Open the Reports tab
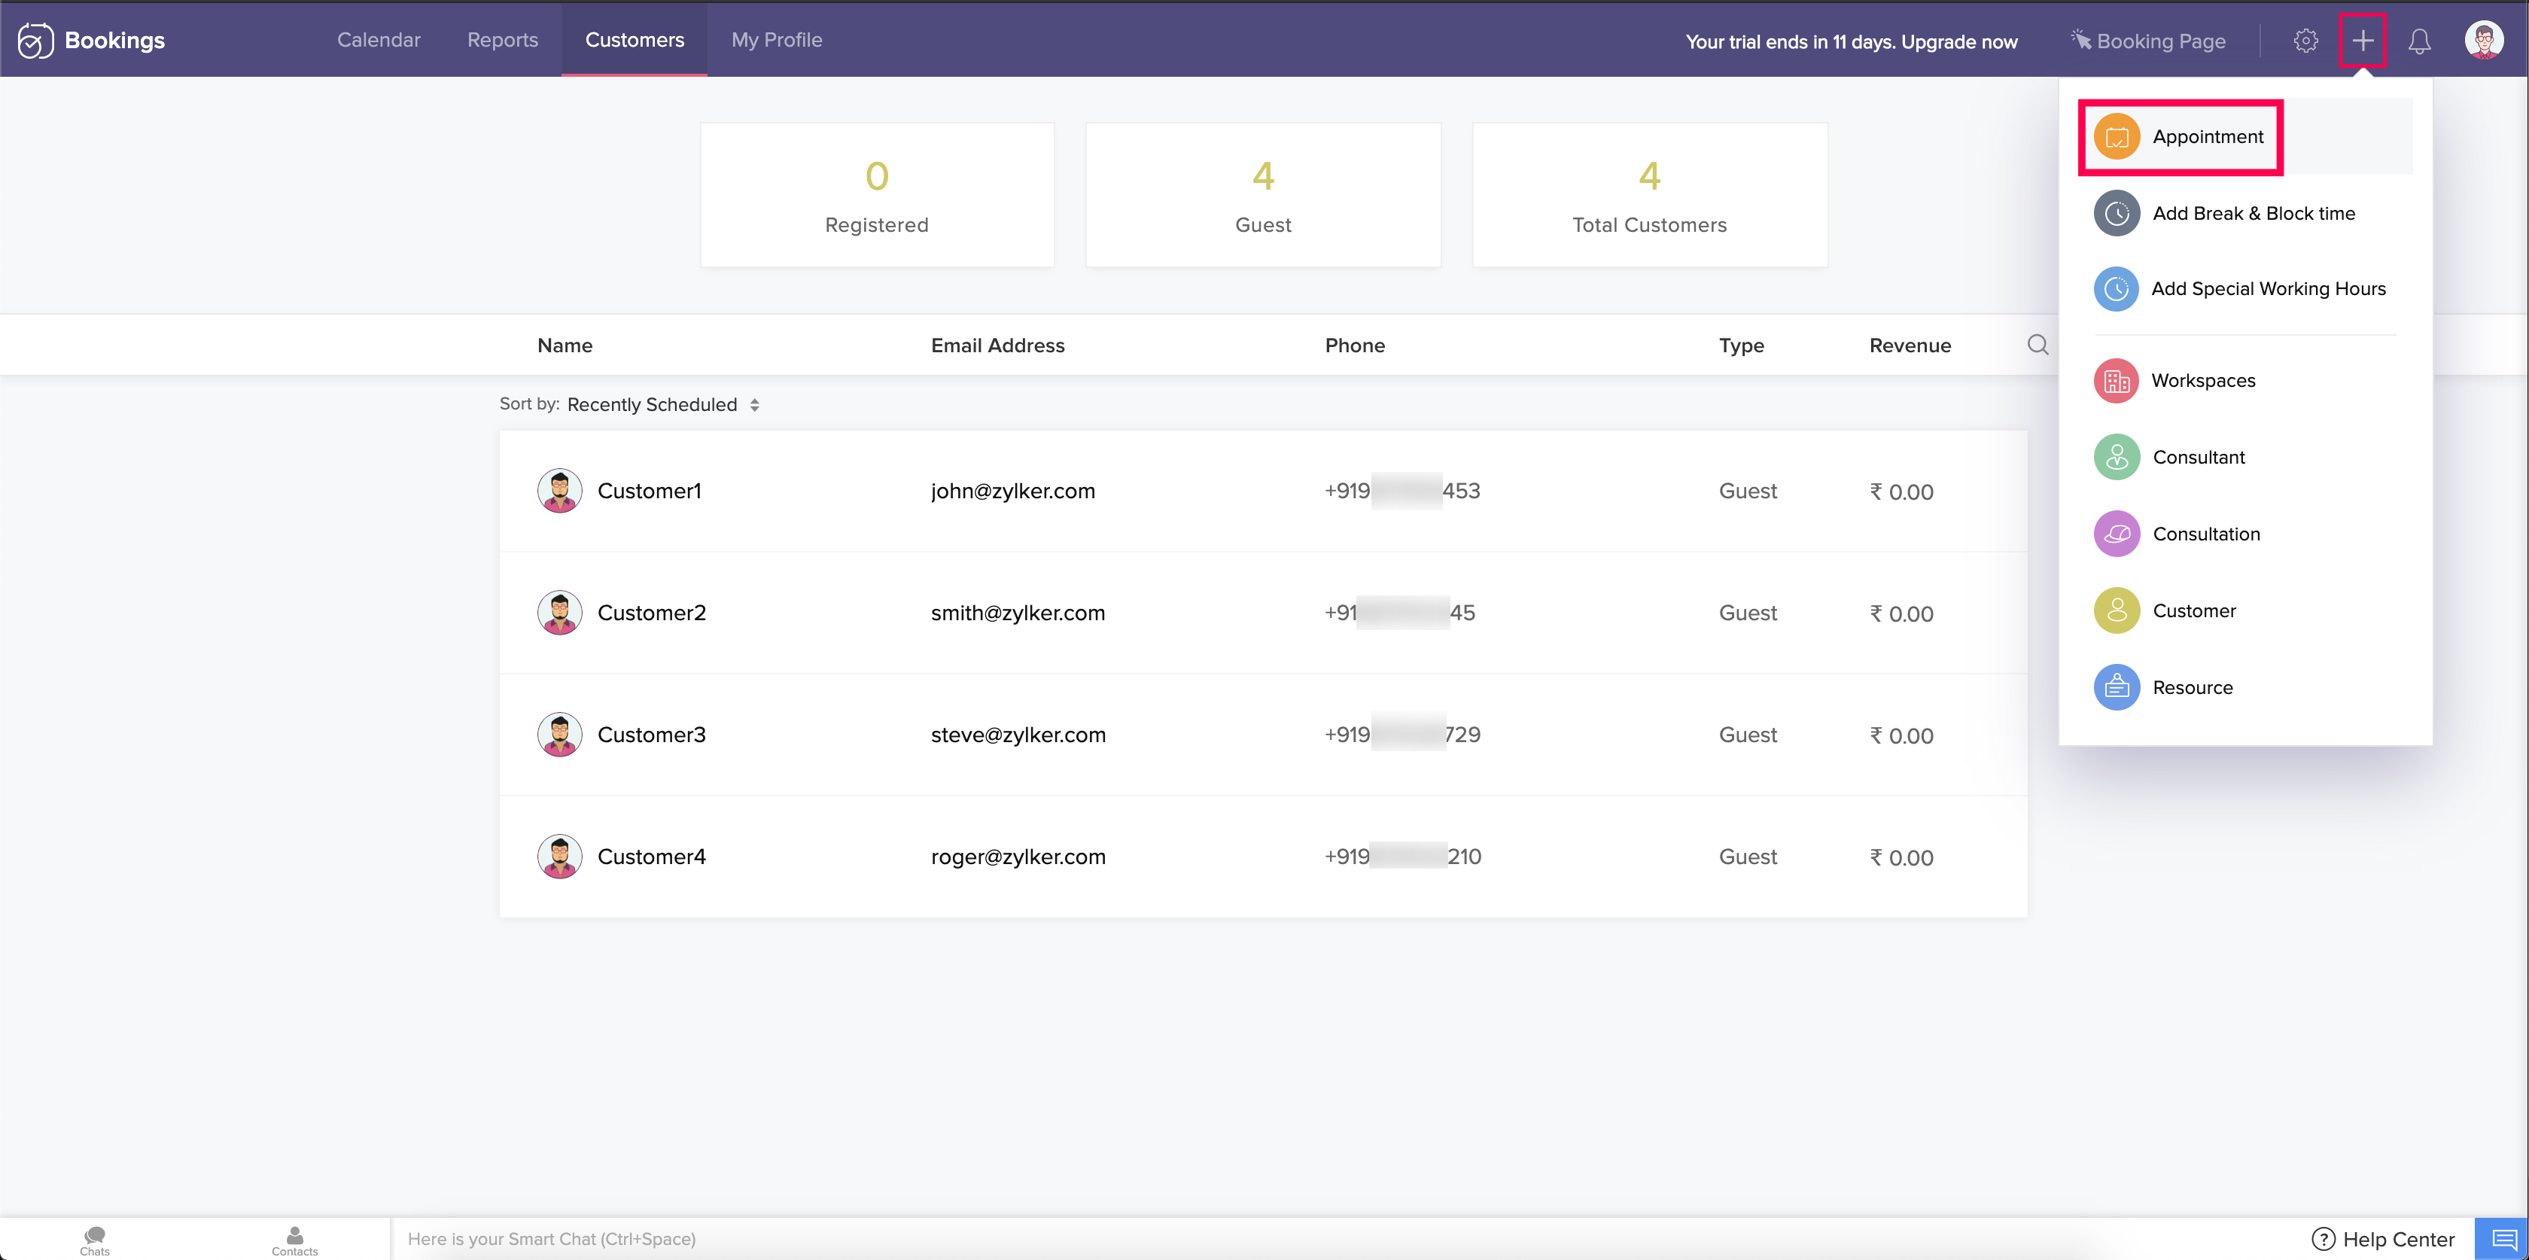This screenshot has width=2529, height=1260. point(503,40)
